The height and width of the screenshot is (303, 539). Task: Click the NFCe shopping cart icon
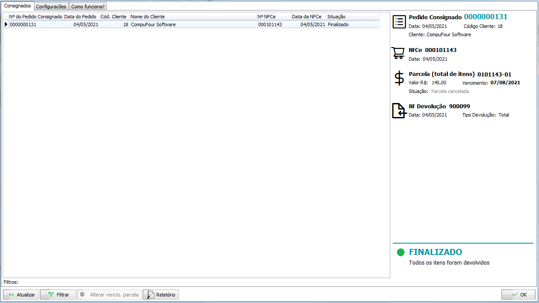pos(398,53)
